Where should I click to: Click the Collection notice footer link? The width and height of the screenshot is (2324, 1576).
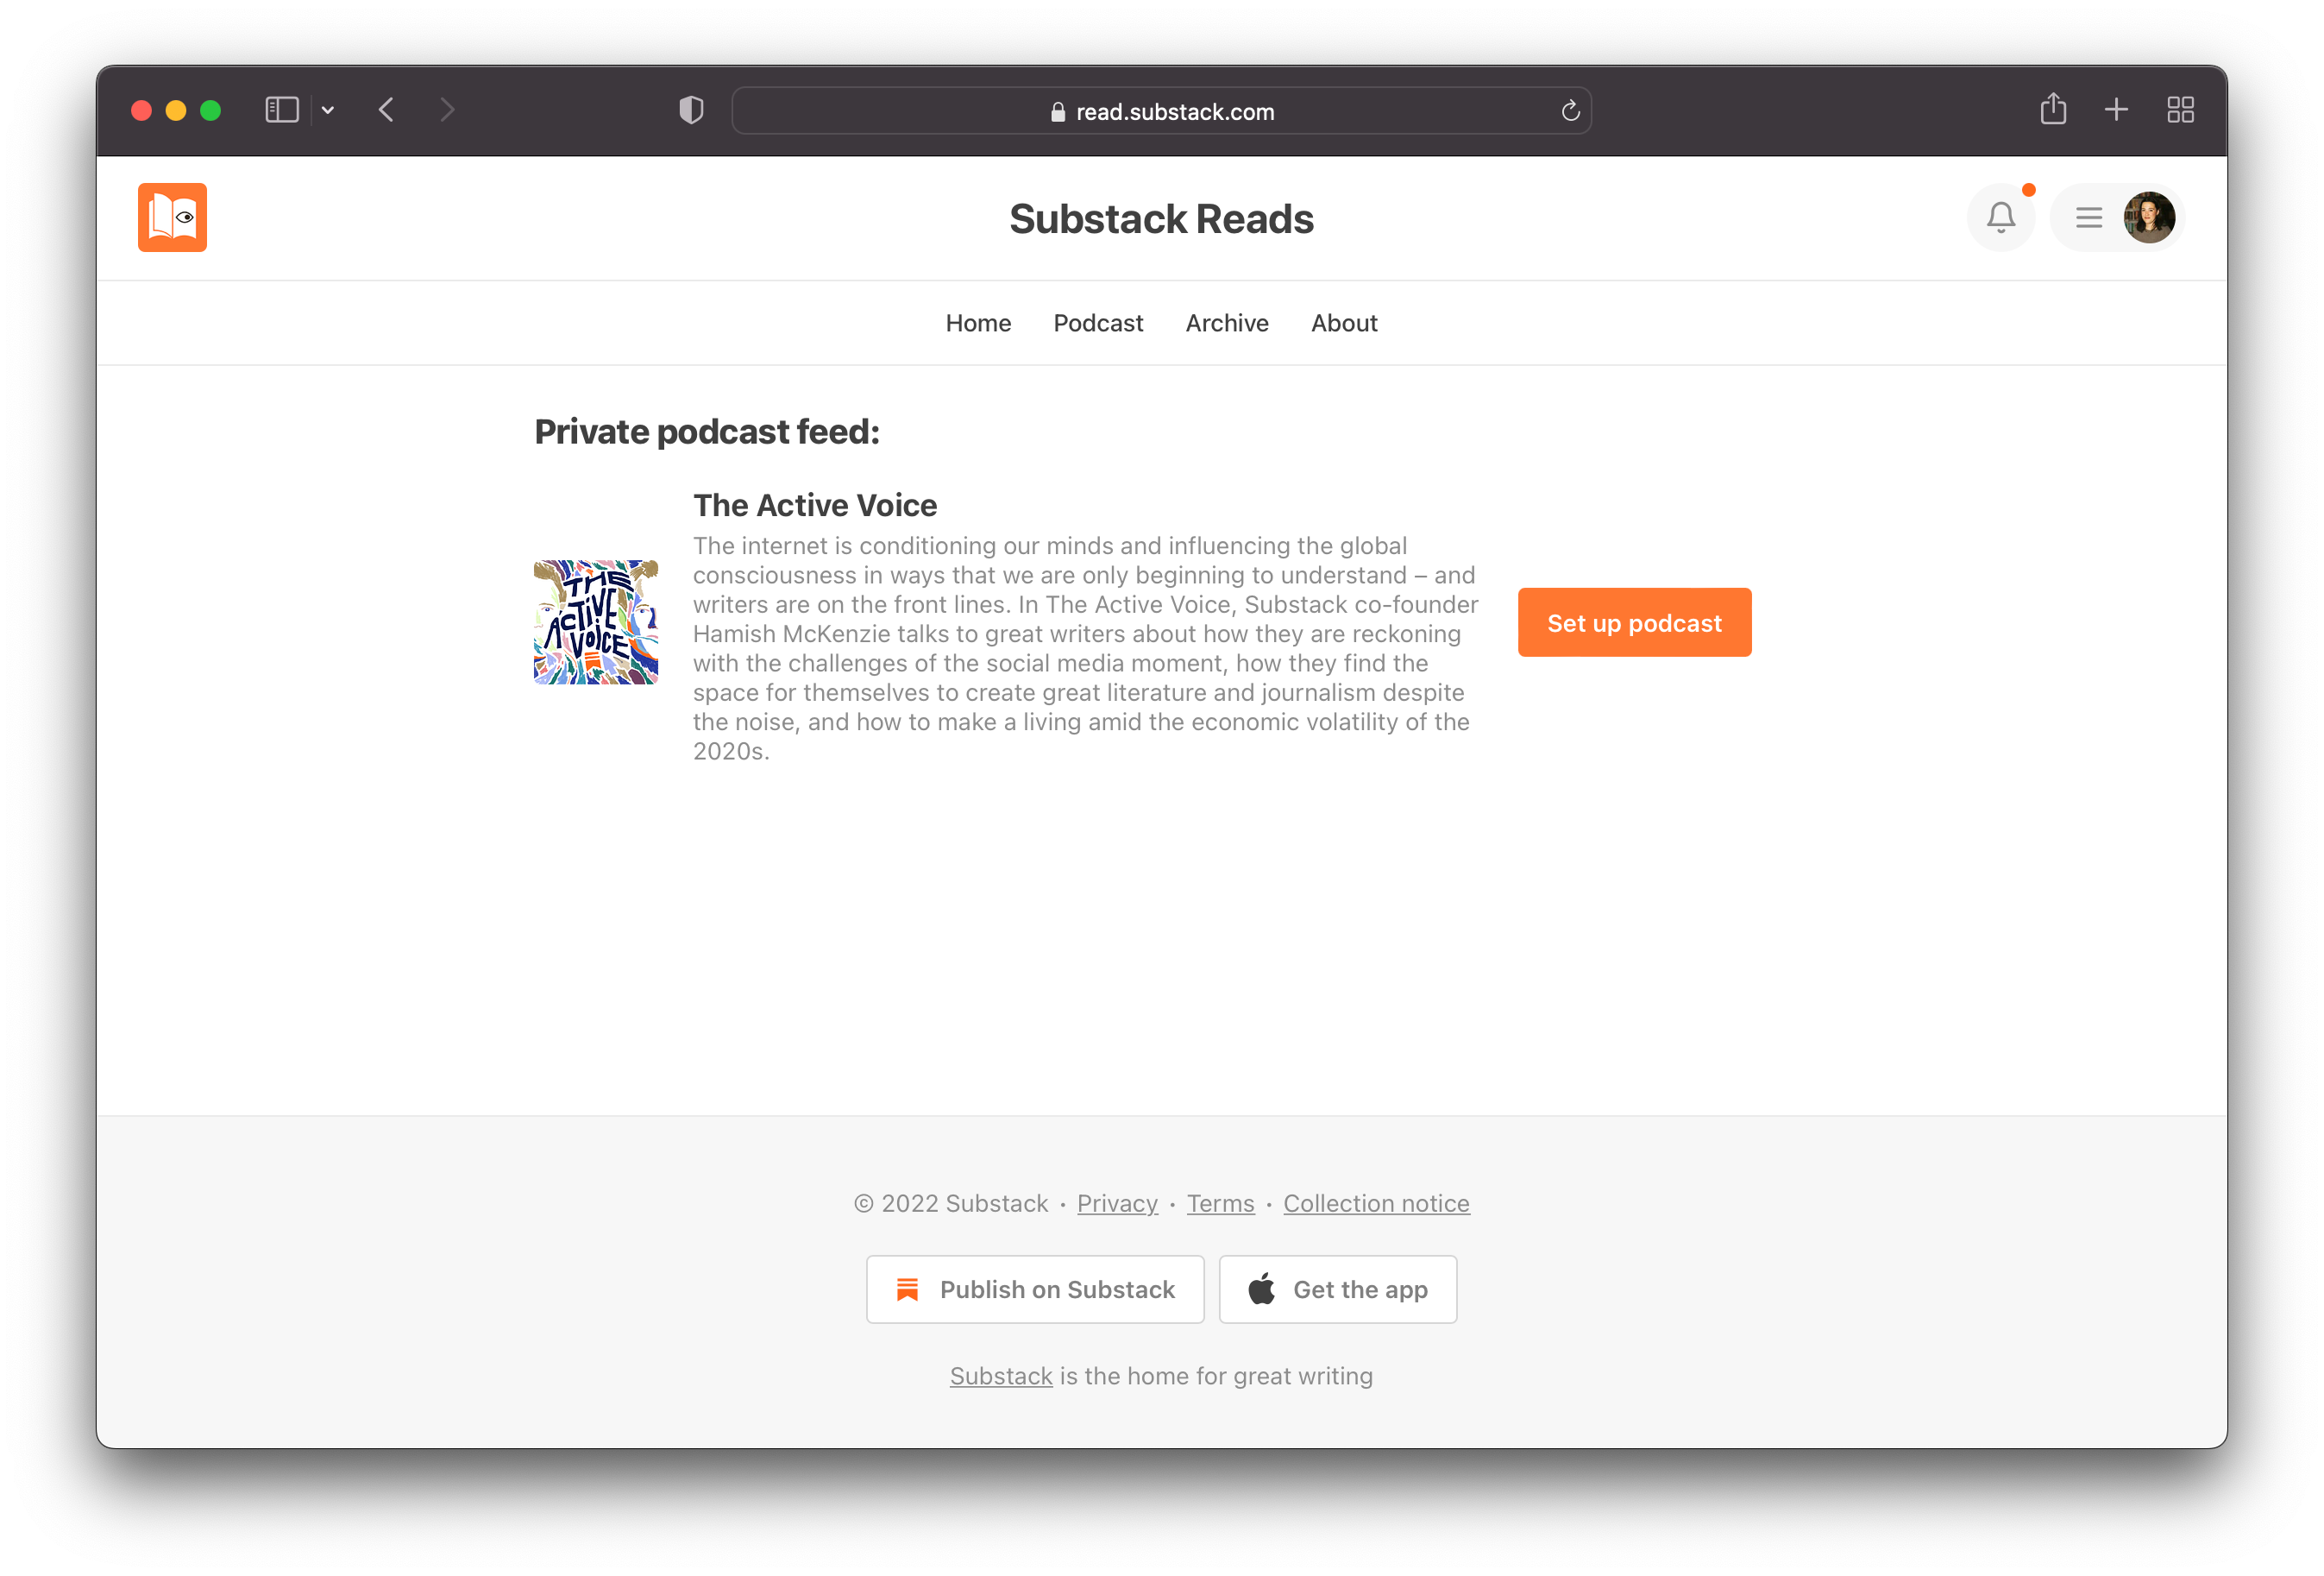pos(1375,1203)
